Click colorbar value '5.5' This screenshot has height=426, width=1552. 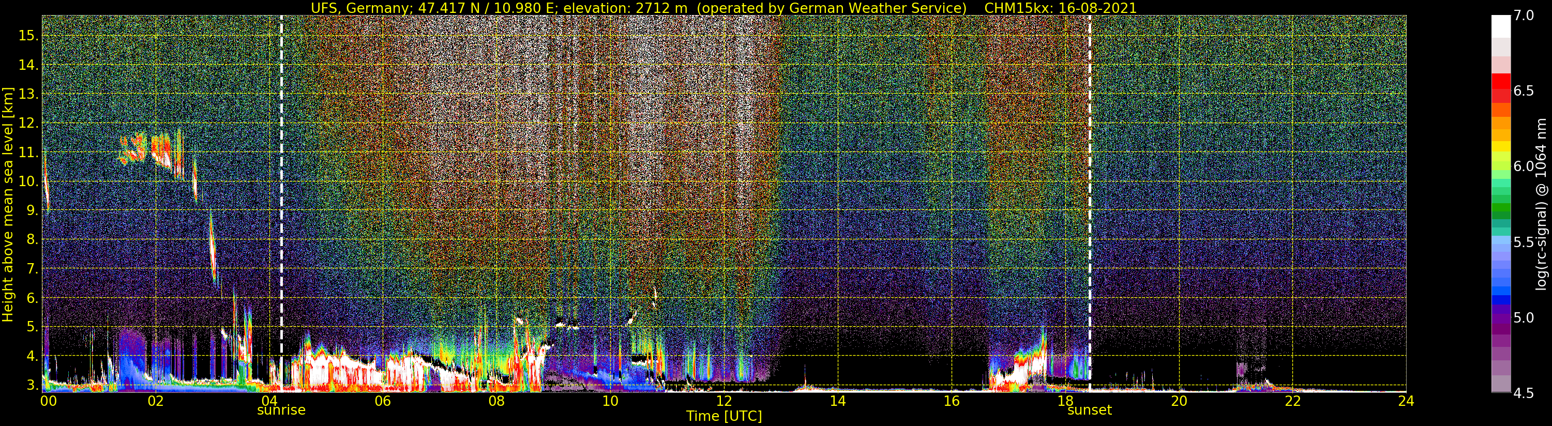1524,242
